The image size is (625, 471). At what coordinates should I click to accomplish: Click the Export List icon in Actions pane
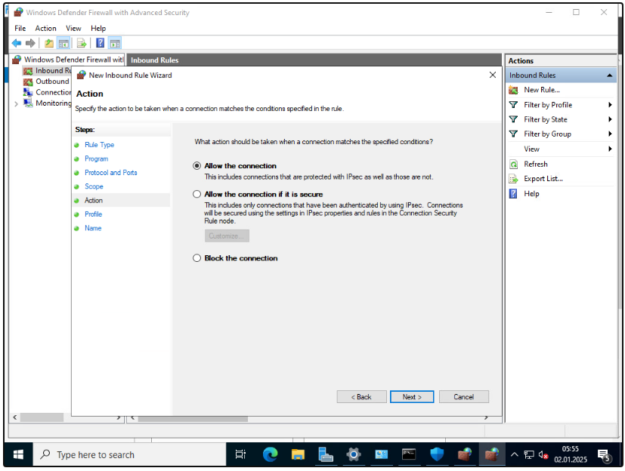click(x=513, y=179)
